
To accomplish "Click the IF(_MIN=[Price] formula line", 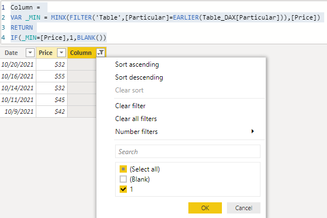I will [x=58, y=38].
